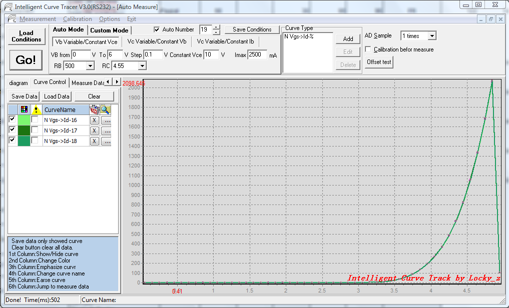Screen dimensions: 509x308
Task: Hide curve N Vgs->Id-16 via its show checkbox
Action: pyautogui.click(x=13, y=119)
